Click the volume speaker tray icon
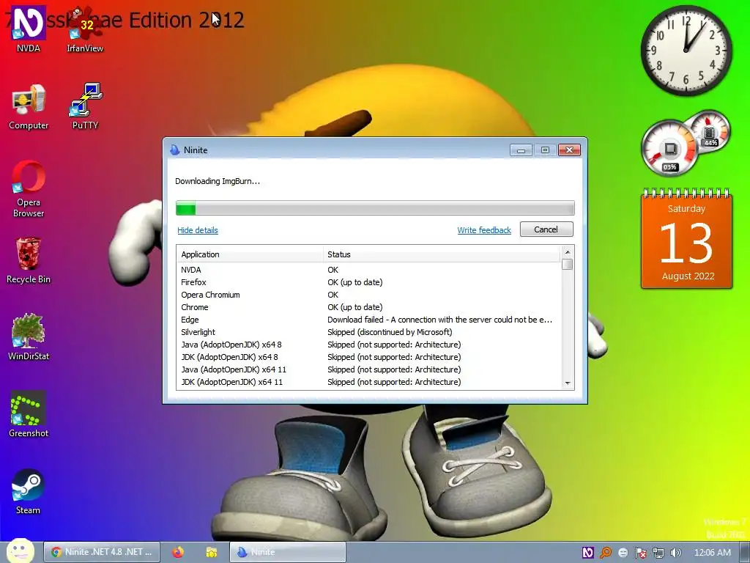 coord(675,553)
